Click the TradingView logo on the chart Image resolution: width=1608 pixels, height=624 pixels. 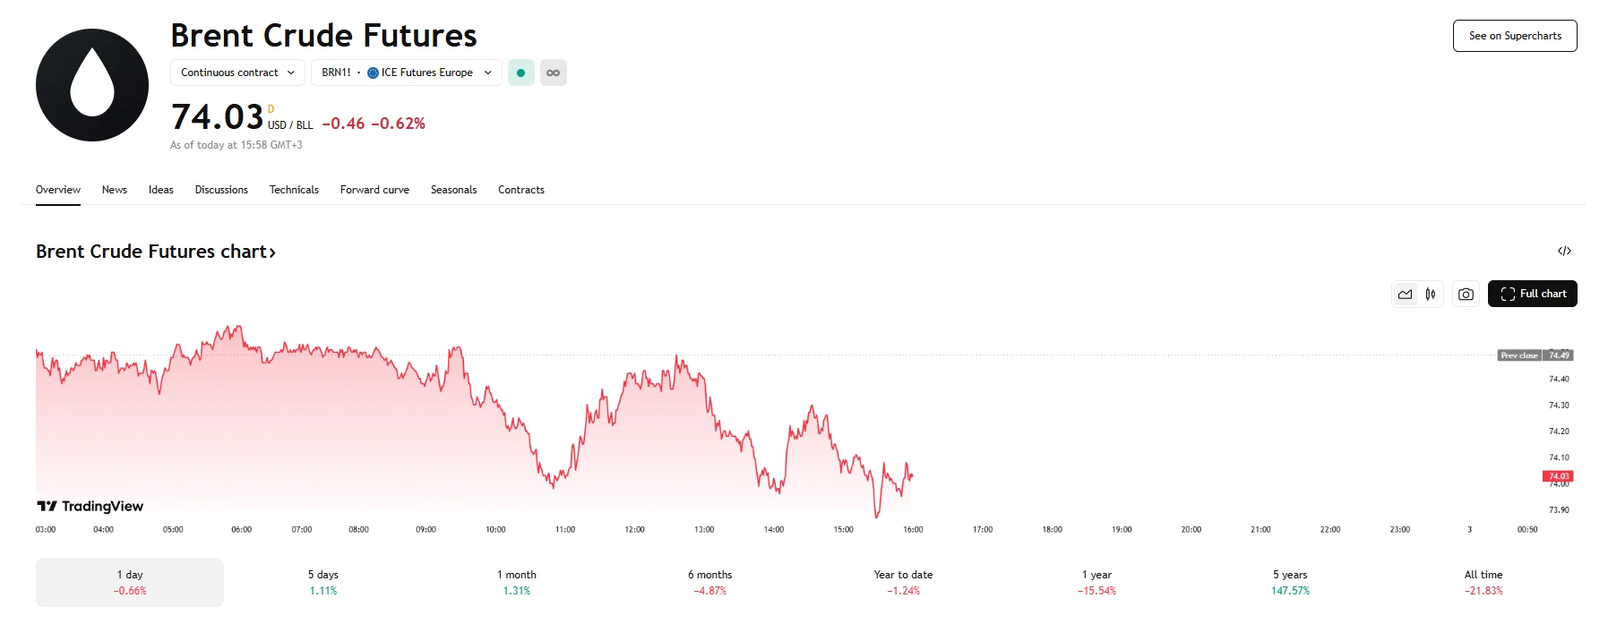click(x=90, y=506)
